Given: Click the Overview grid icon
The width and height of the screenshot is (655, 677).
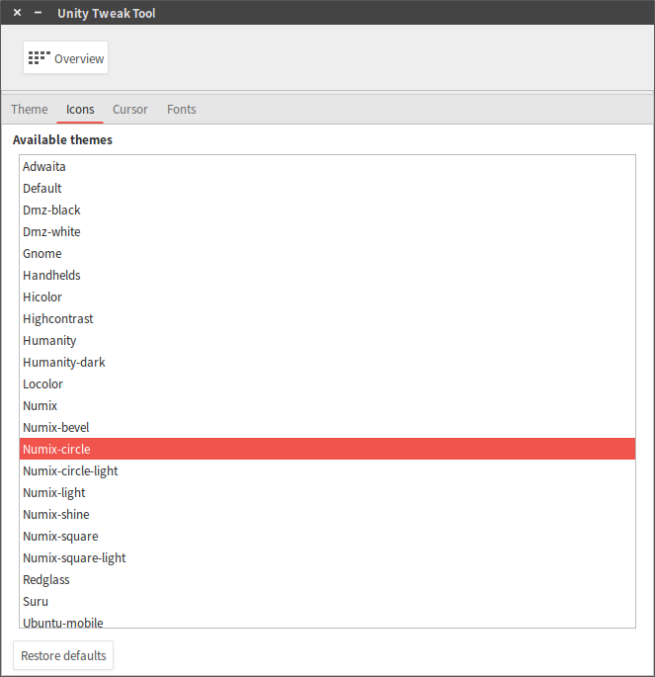Looking at the screenshot, I should point(40,58).
